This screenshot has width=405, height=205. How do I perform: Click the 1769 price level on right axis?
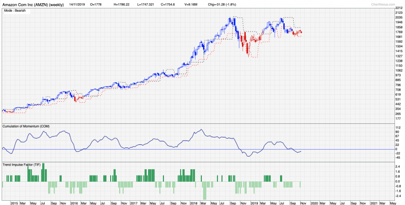click(x=399, y=32)
